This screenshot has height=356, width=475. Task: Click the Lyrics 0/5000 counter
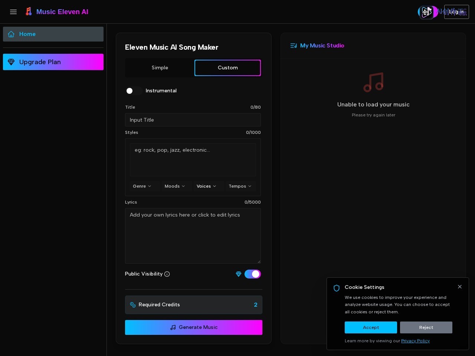(253, 202)
